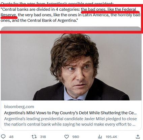Open view analytics bar chart icon
Viewport: 143px width, 140px height.
(x=100, y=137)
